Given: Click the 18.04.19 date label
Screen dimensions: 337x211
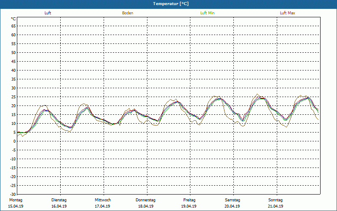Looking at the screenshot, I should 146,206.
